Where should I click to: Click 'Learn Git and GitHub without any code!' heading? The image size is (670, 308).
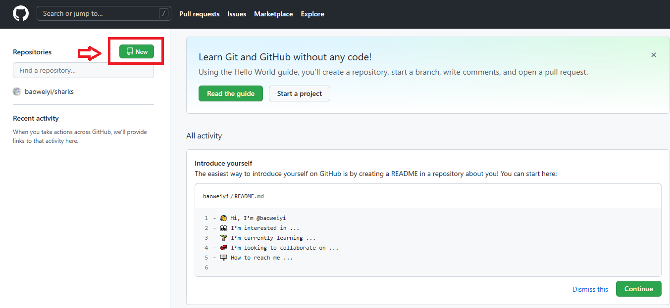pos(285,57)
